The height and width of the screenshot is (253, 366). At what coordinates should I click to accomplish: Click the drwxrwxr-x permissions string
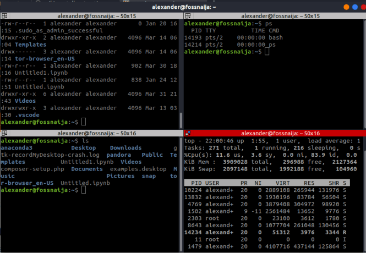19,108
